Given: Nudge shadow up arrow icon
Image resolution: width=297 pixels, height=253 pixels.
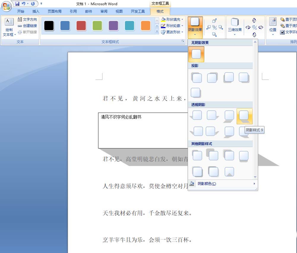Looking at the screenshot, I should coord(214,21).
